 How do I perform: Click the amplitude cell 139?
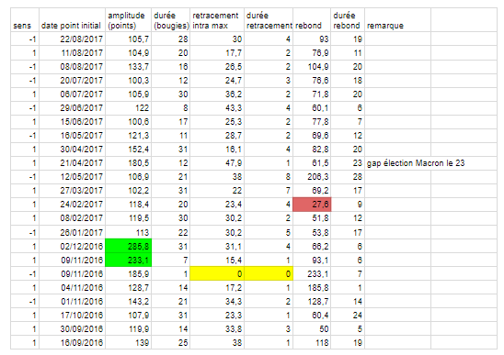click(129, 343)
